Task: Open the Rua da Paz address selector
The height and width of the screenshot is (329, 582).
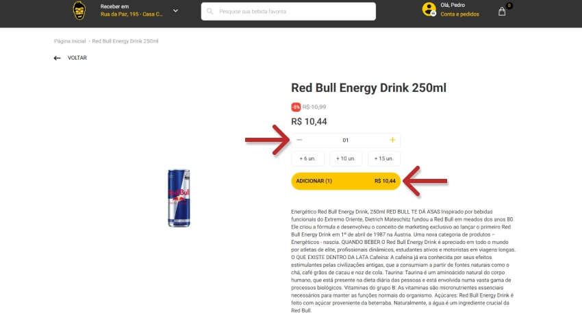Action: (x=131, y=14)
